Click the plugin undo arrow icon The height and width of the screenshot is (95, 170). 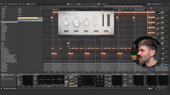[97, 10]
